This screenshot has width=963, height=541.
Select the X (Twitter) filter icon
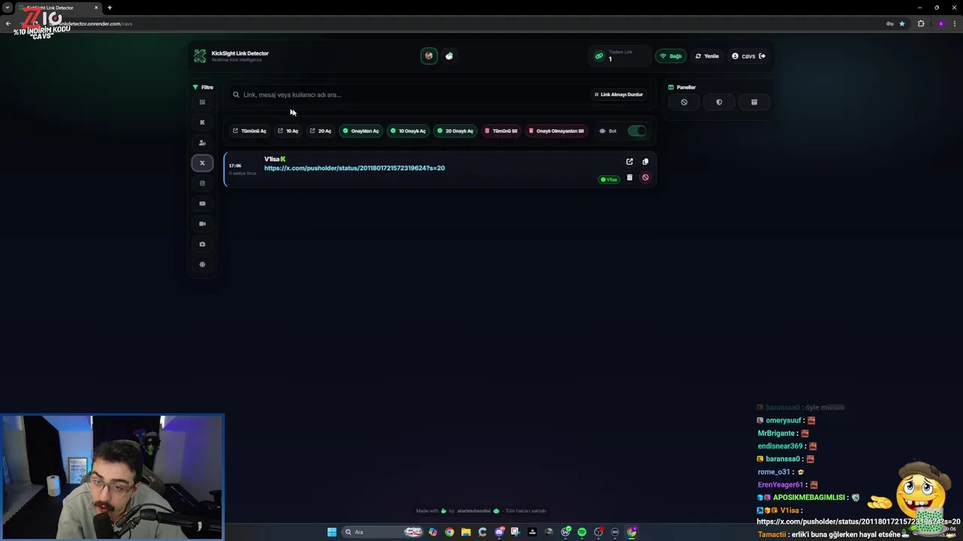coord(202,163)
